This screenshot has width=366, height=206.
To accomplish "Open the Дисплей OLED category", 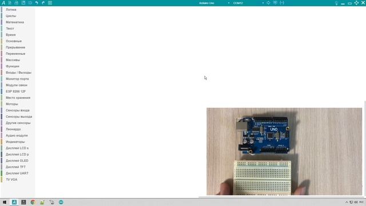I will [x=17, y=161].
